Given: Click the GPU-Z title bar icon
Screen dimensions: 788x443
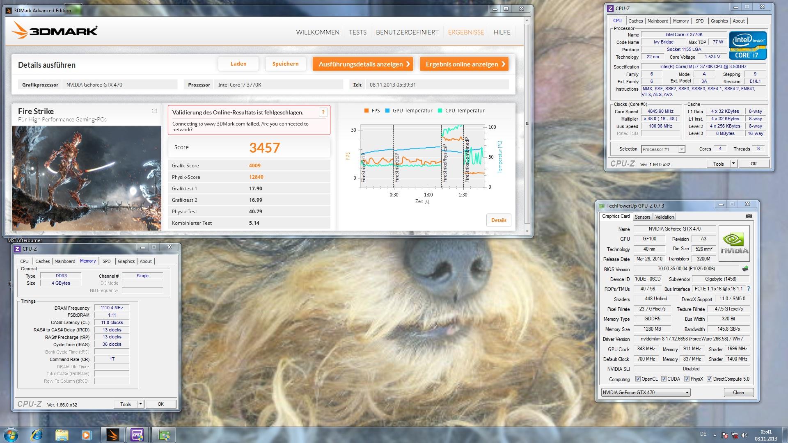Looking at the screenshot, I should click(602, 206).
